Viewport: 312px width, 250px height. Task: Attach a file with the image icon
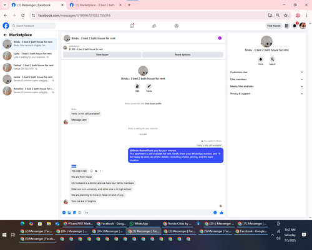(x=69, y=212)
